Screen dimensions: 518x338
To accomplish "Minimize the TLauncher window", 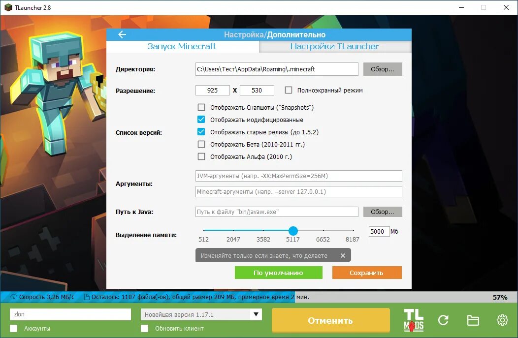I will [461, 7].
